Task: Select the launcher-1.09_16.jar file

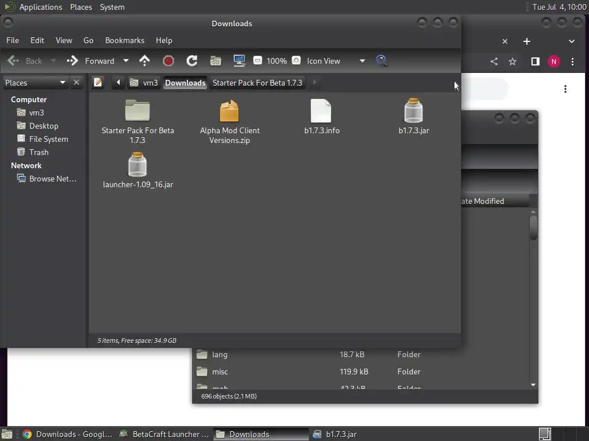Action: point(138,170)
